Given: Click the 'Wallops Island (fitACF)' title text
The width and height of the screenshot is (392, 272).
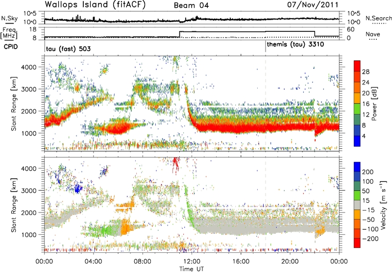Looking at the screenshot, I should pyautogui.click(x=95, y=4).
